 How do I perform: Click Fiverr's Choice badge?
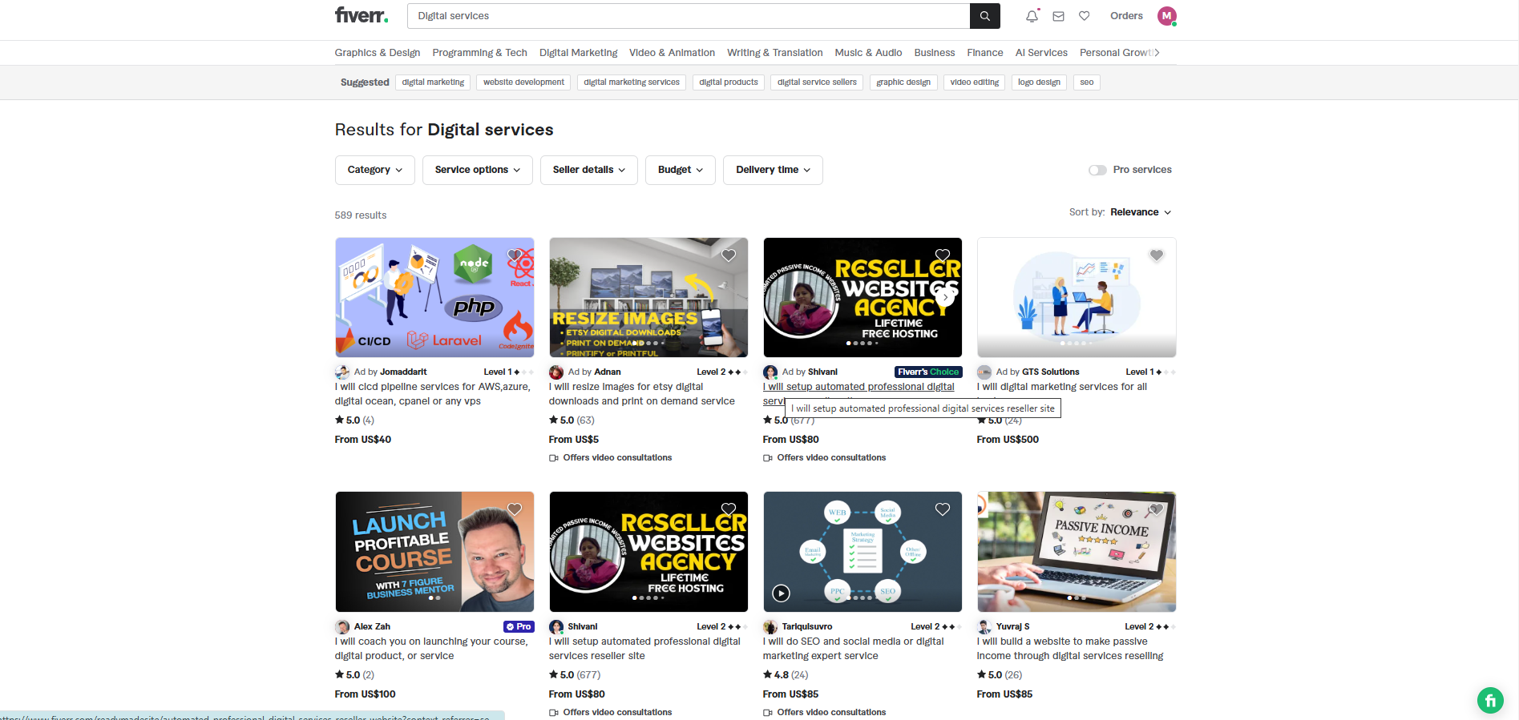[x=928, y=372]
